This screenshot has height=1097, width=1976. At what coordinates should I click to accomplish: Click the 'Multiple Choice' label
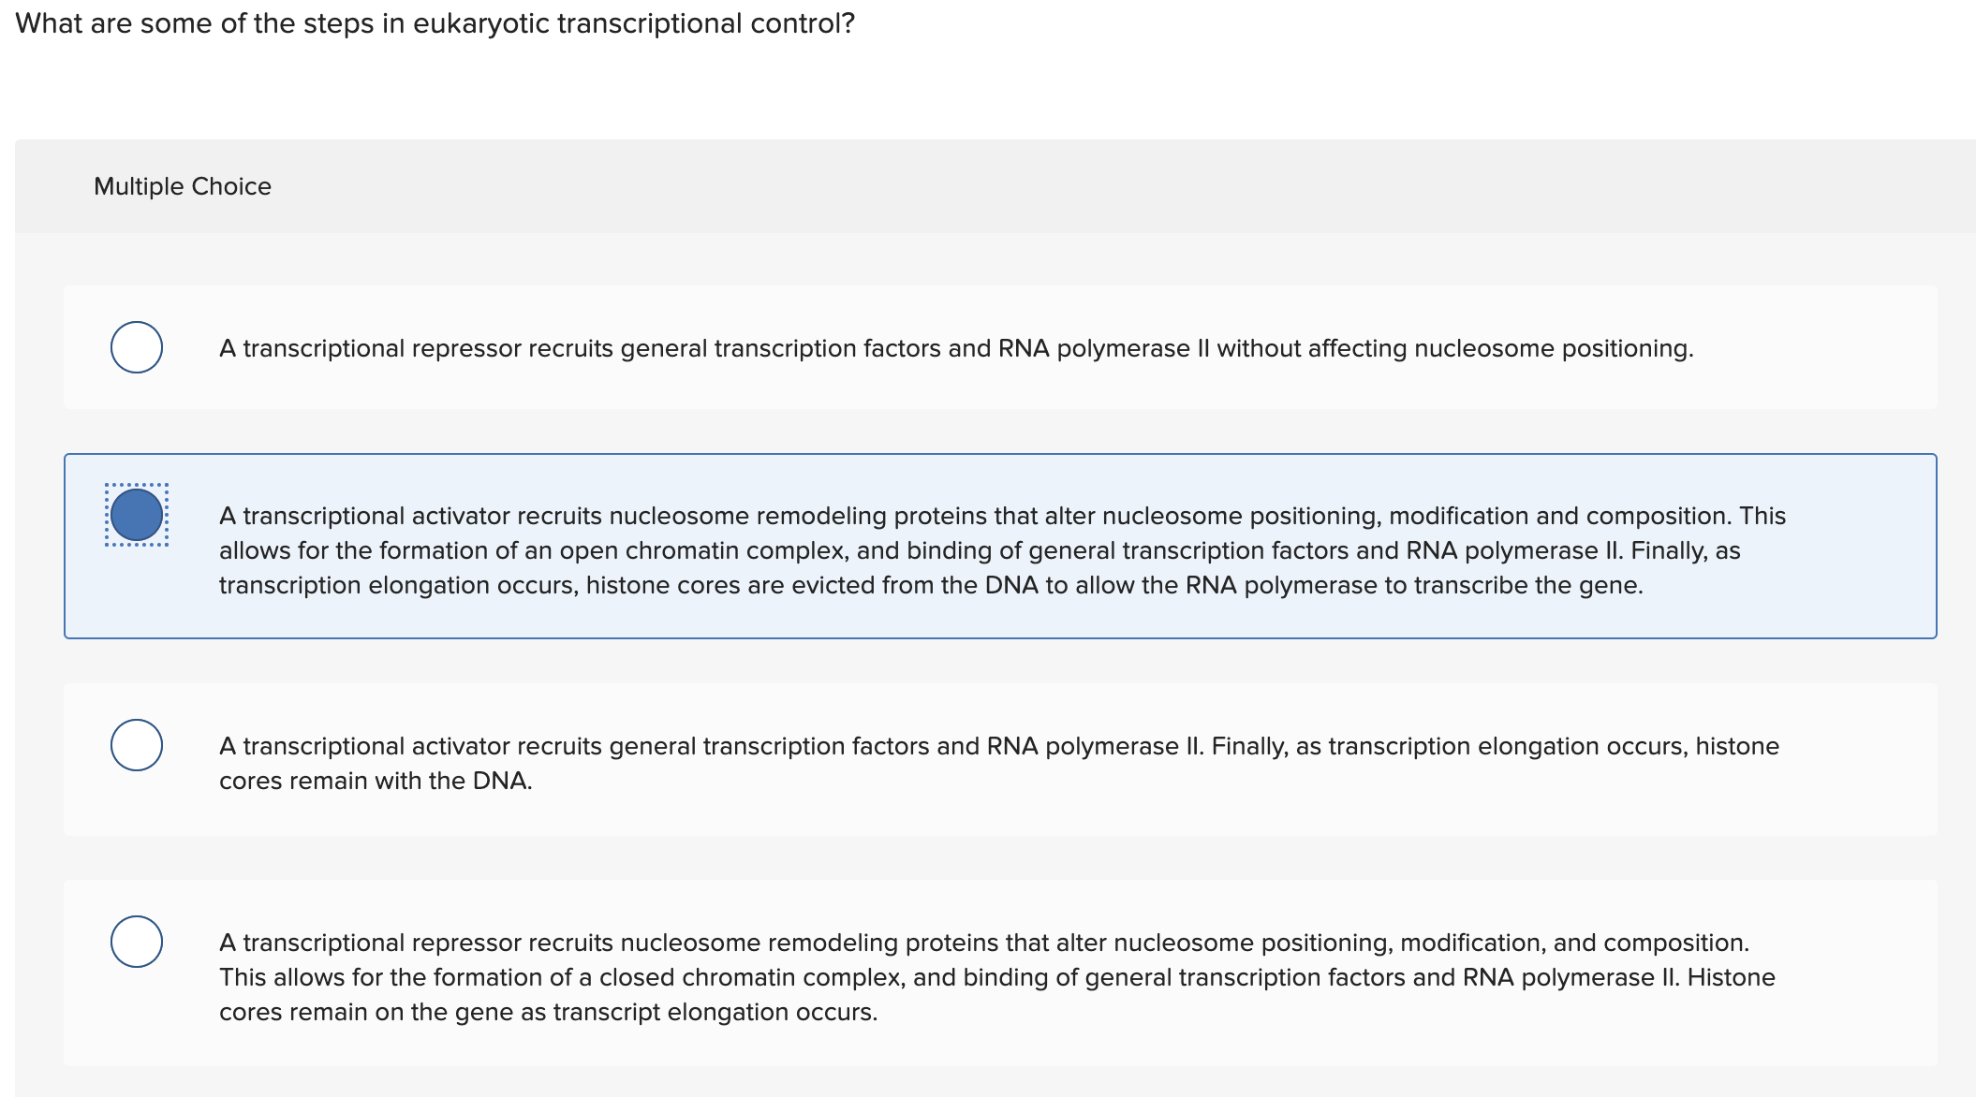coord(183,186)
